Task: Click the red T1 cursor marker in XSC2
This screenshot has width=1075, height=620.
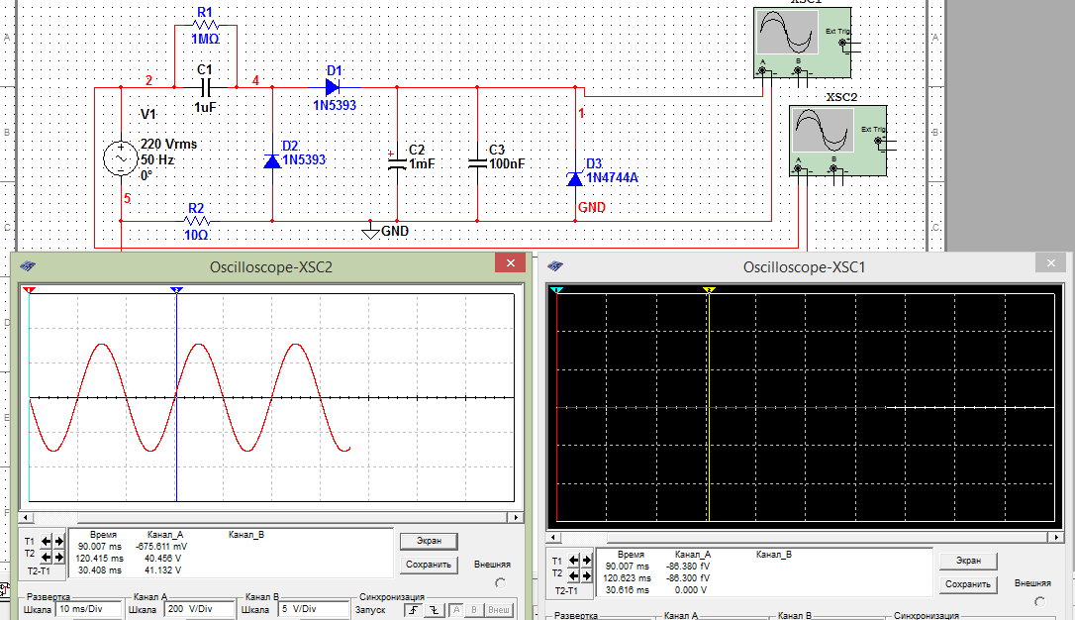Action: (30, 291)
